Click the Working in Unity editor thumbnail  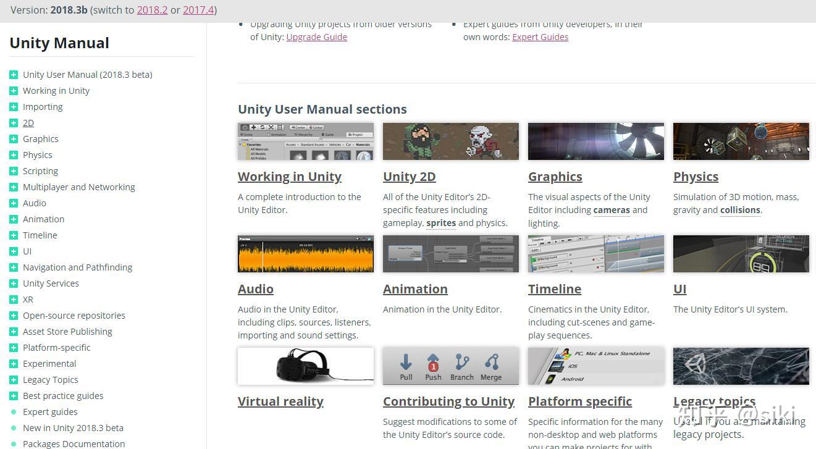coord(306,141)
